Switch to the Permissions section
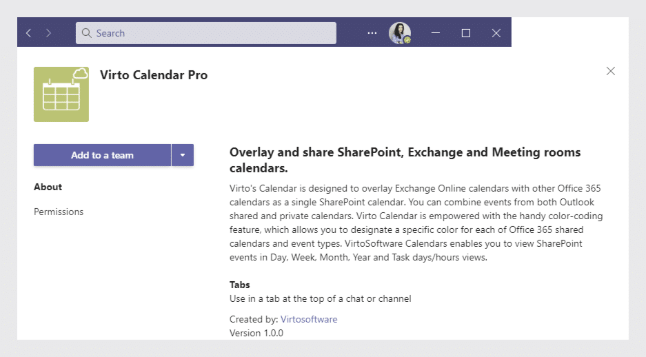Screen dimensions: 646x357 point(59,212)
